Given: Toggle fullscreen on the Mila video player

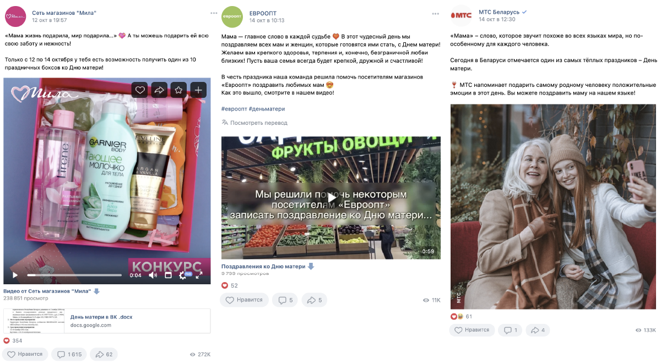Looking at the screenshot, I should (199, 275).
